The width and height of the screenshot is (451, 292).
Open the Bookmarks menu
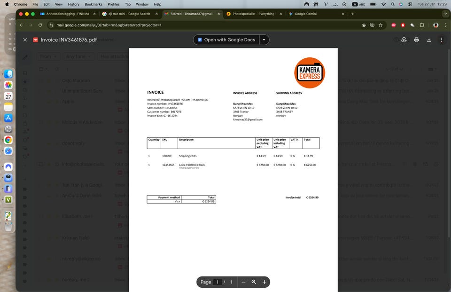click(x=93, y=4)
